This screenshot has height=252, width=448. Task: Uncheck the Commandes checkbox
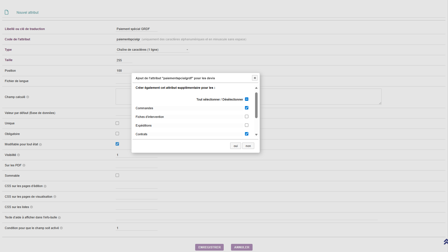(x=247, y=108)
